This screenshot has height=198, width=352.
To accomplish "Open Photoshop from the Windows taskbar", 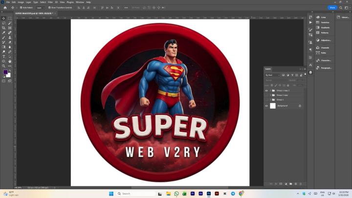I will click(x=209, y=194).
